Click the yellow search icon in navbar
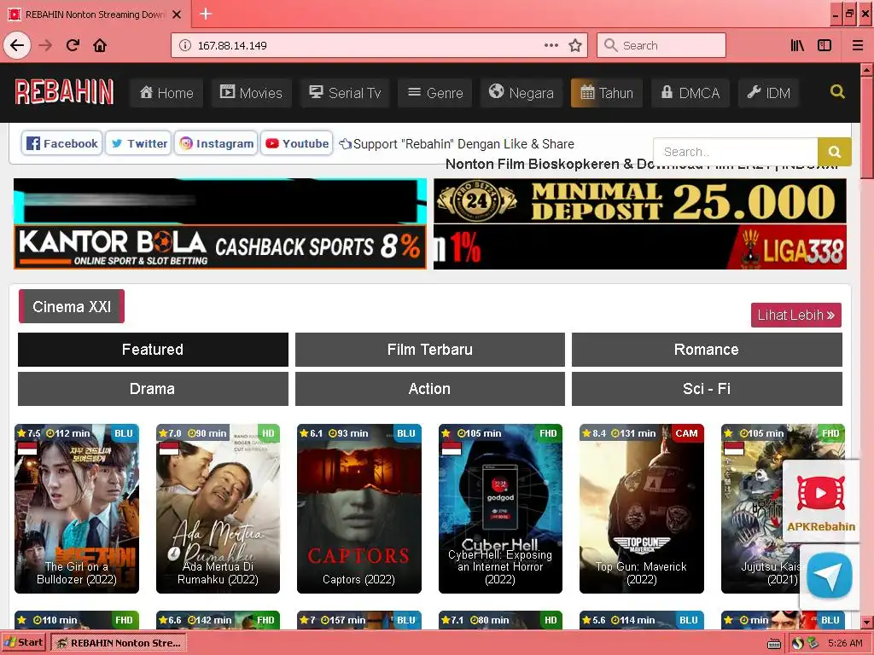The width and height of the screenshot is (874, 655). point(837,91)
